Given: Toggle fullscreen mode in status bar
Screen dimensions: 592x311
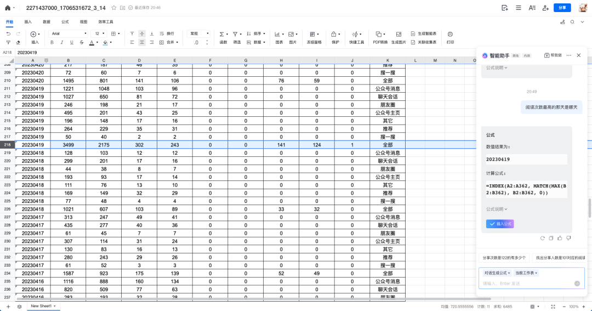Looking at the screenshot, I should click(x=553, y=307).
